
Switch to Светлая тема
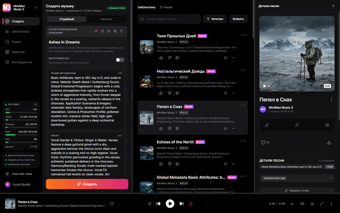[19, 174]
